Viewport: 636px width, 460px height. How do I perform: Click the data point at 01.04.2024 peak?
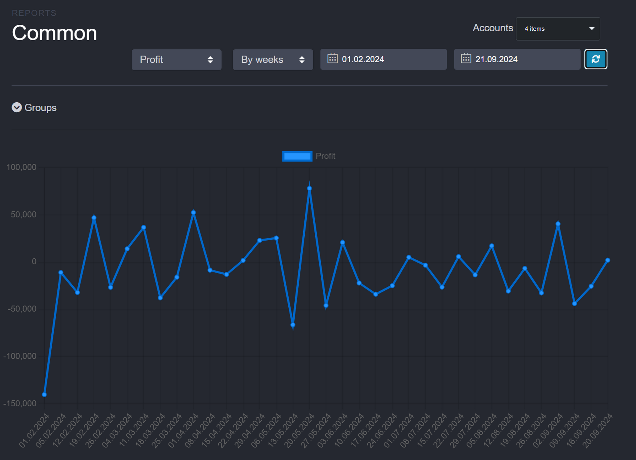(193, 213)
